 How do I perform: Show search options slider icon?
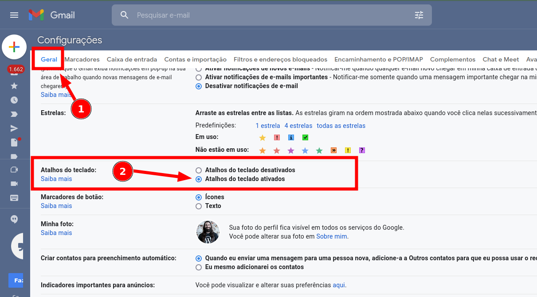(x=419, y=15)
